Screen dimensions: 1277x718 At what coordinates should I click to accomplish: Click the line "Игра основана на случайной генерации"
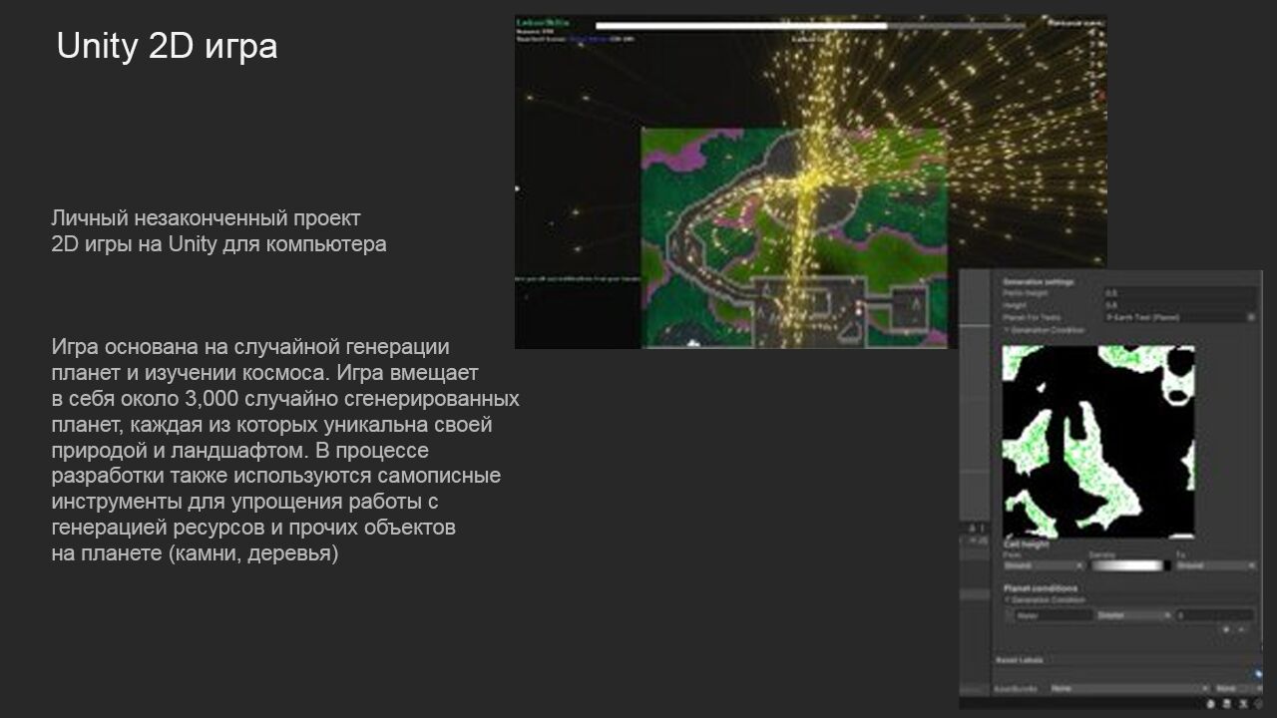[250, 347]
